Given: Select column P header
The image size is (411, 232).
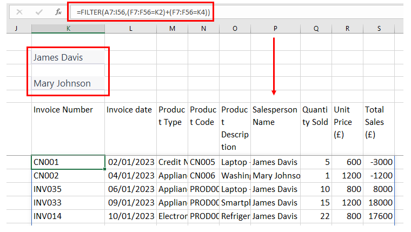Looking at the screenshot, I should point(275,28).
